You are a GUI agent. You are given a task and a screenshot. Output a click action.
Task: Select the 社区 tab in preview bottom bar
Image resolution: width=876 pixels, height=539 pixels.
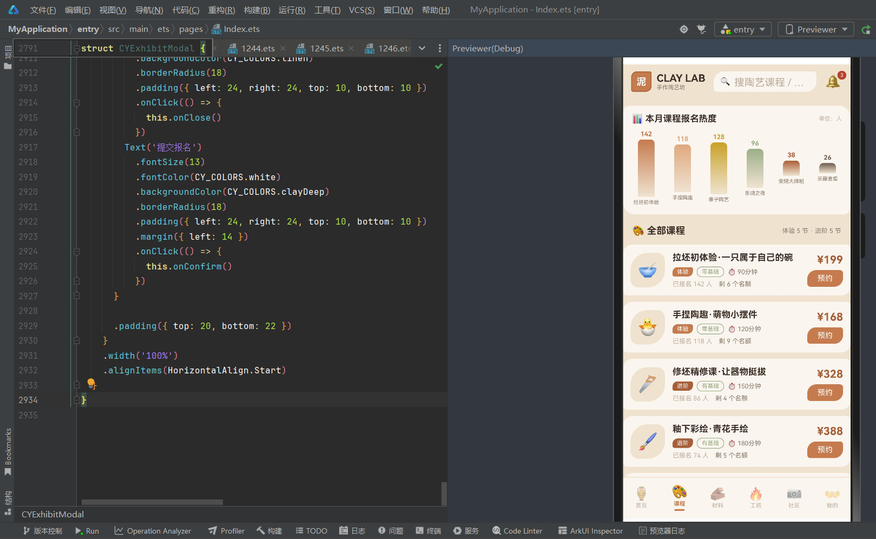pos(794,497)
